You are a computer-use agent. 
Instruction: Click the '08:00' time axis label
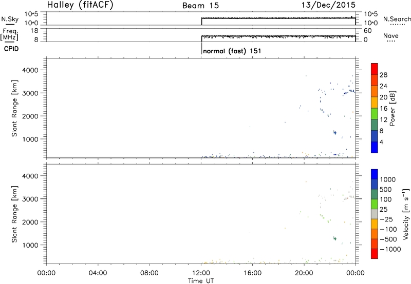coord(150,273)
